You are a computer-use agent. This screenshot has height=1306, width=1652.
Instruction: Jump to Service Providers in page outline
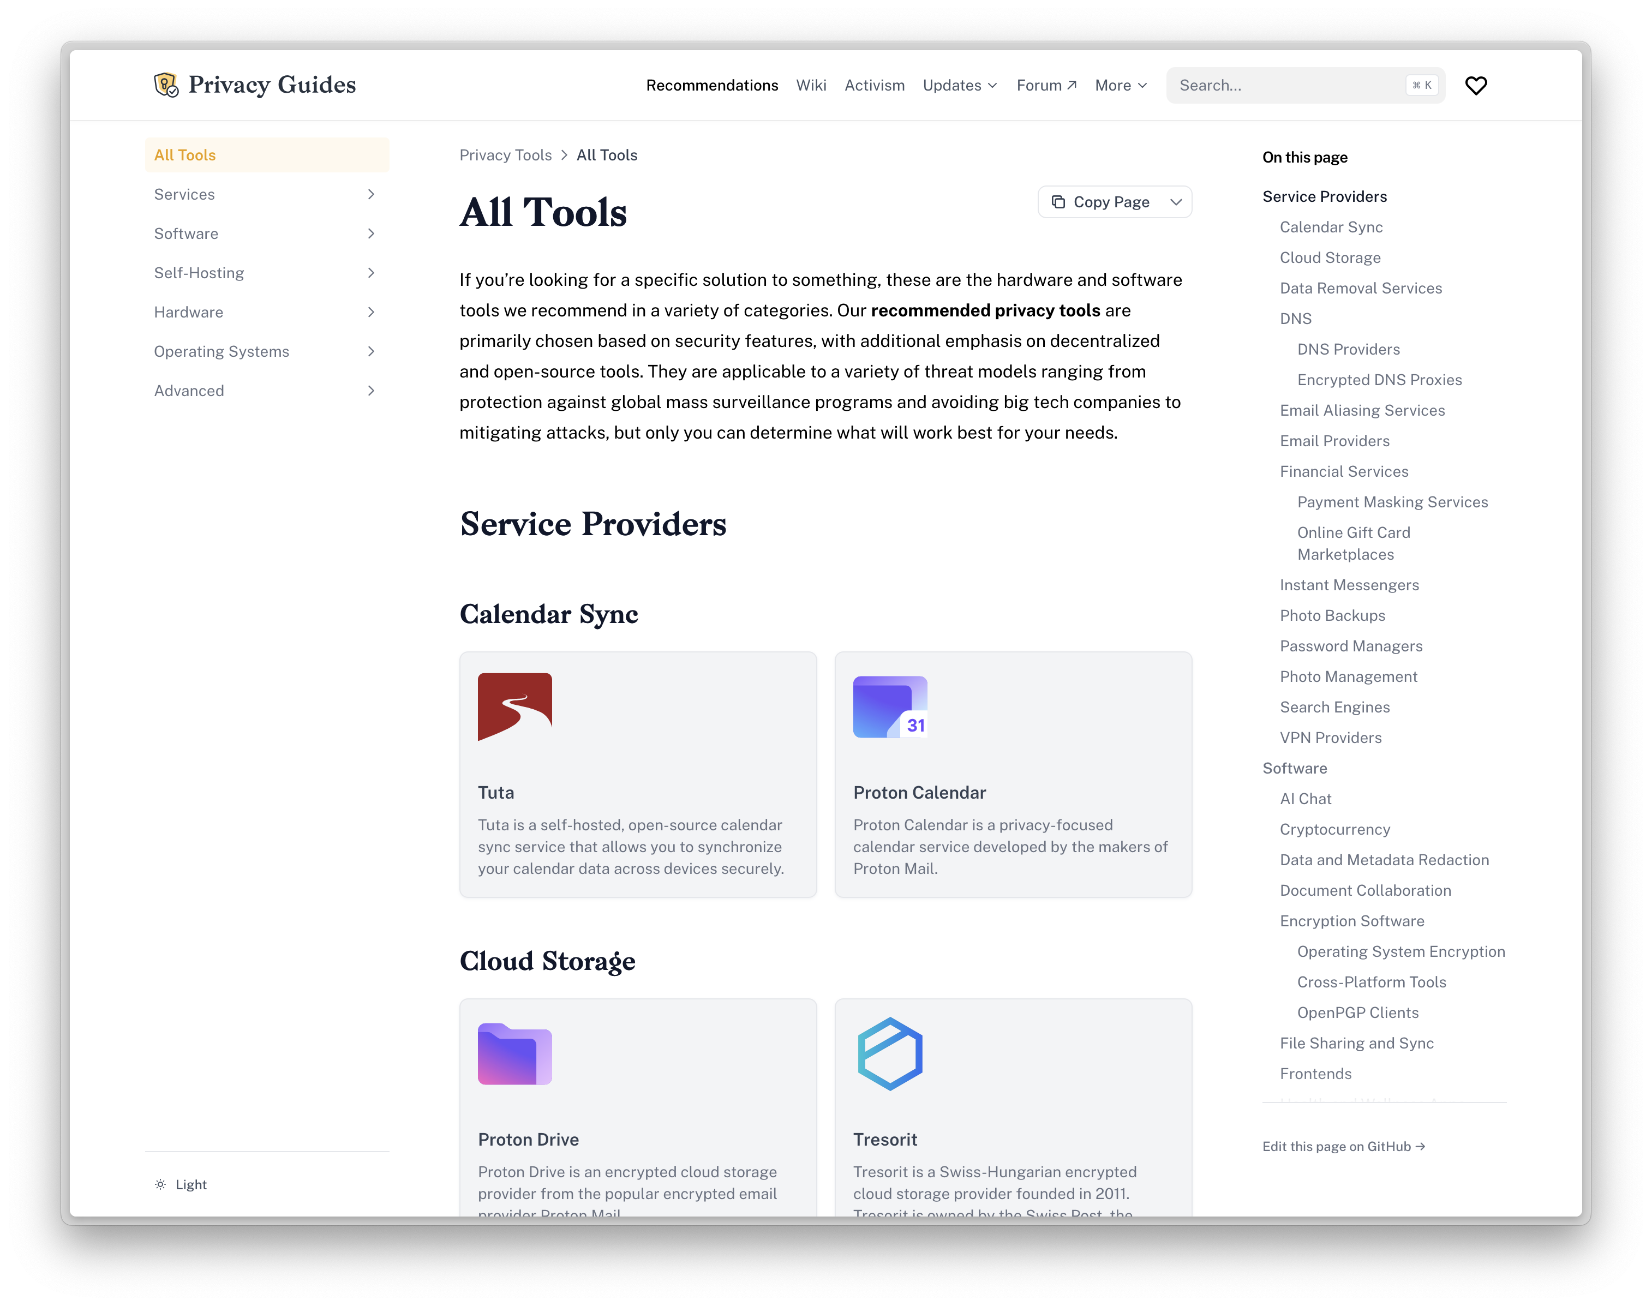pos(1325,196)
